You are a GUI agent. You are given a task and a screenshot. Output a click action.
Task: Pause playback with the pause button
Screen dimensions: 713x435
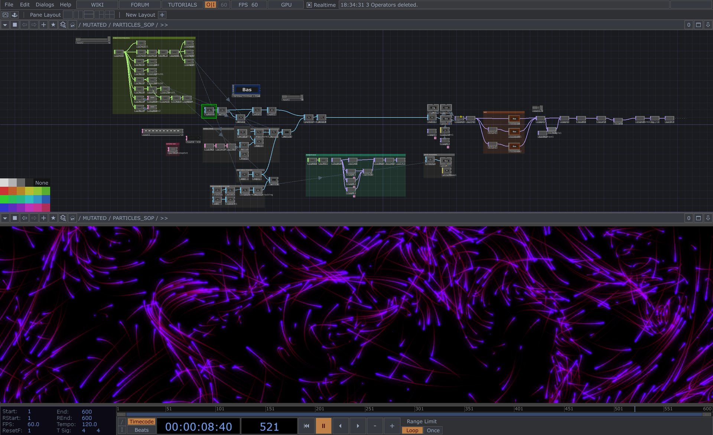coord(323,426)
